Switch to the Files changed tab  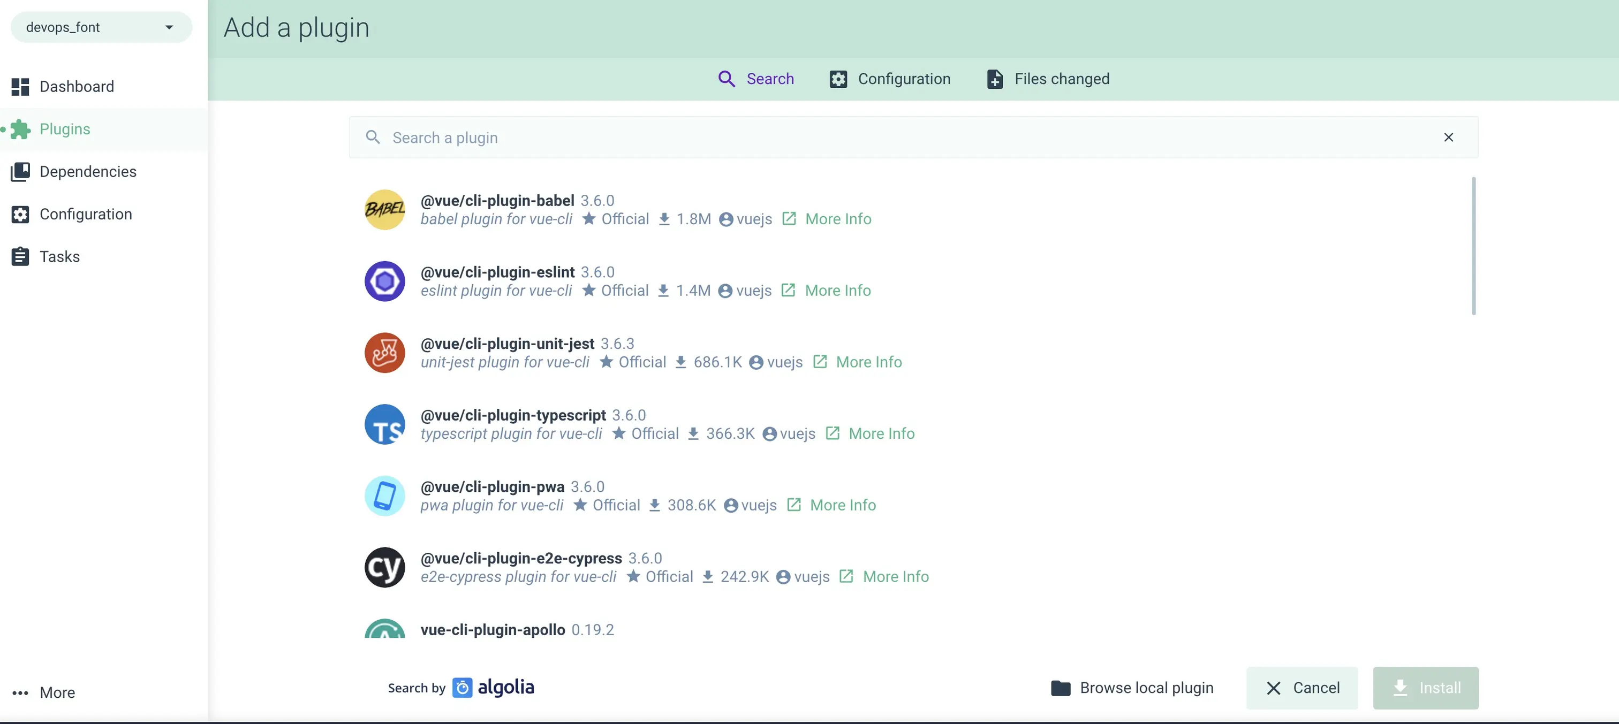(1048, 79)
